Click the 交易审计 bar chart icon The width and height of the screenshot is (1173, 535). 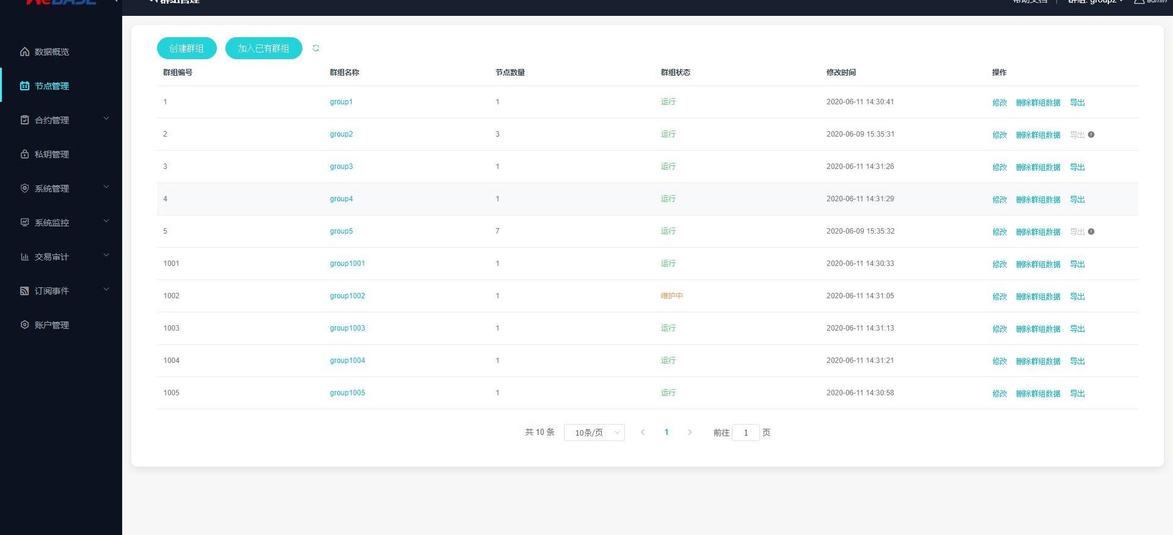pyautogui.click(x=24, y=257)
